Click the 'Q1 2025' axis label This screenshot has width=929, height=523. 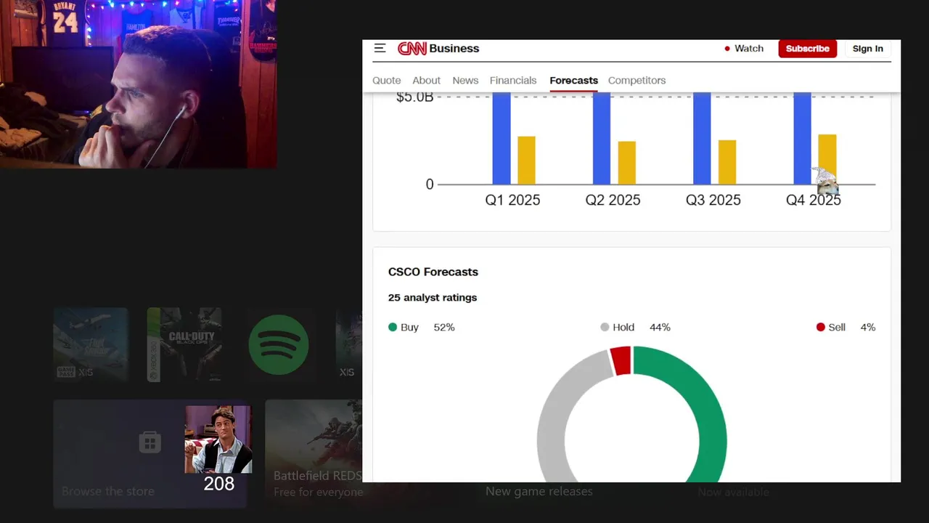tap(512, 200)
